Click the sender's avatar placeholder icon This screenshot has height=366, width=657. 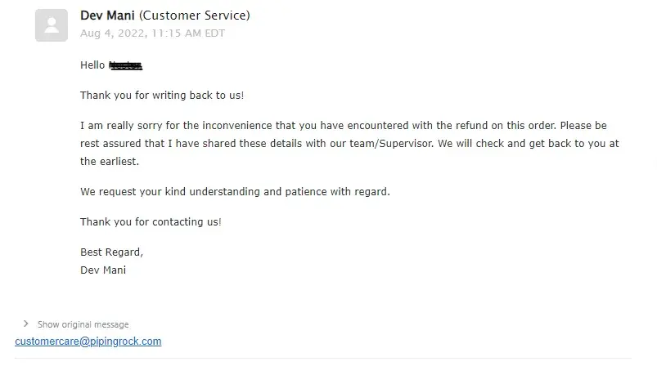tap(52, 25)
